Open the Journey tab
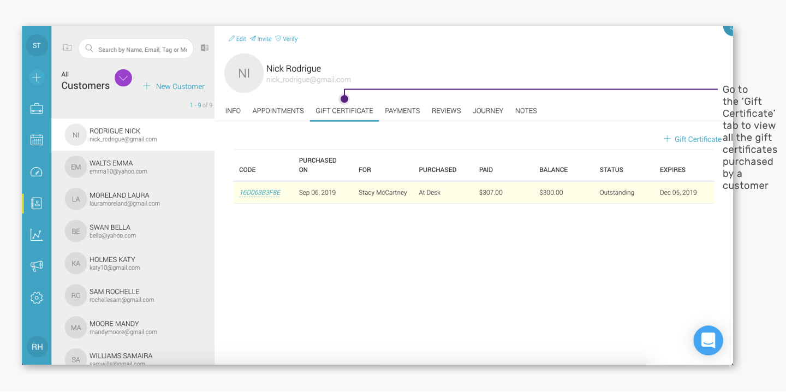 coord(488,111)
